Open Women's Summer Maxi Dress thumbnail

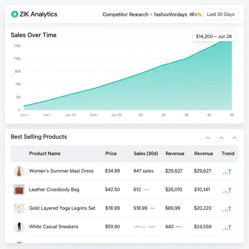tap(19, 171)
